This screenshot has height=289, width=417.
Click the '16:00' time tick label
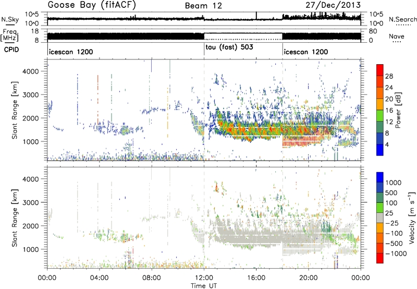pos(256,278)
